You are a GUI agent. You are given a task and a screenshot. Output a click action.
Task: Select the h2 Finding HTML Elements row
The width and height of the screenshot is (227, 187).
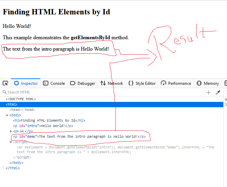coord(49,120)
